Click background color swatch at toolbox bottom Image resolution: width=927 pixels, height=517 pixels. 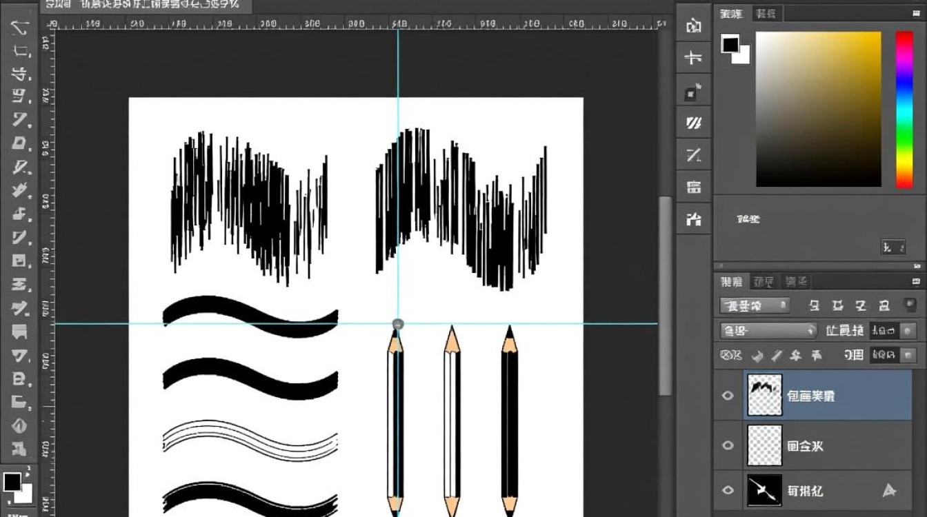point(24,494)
